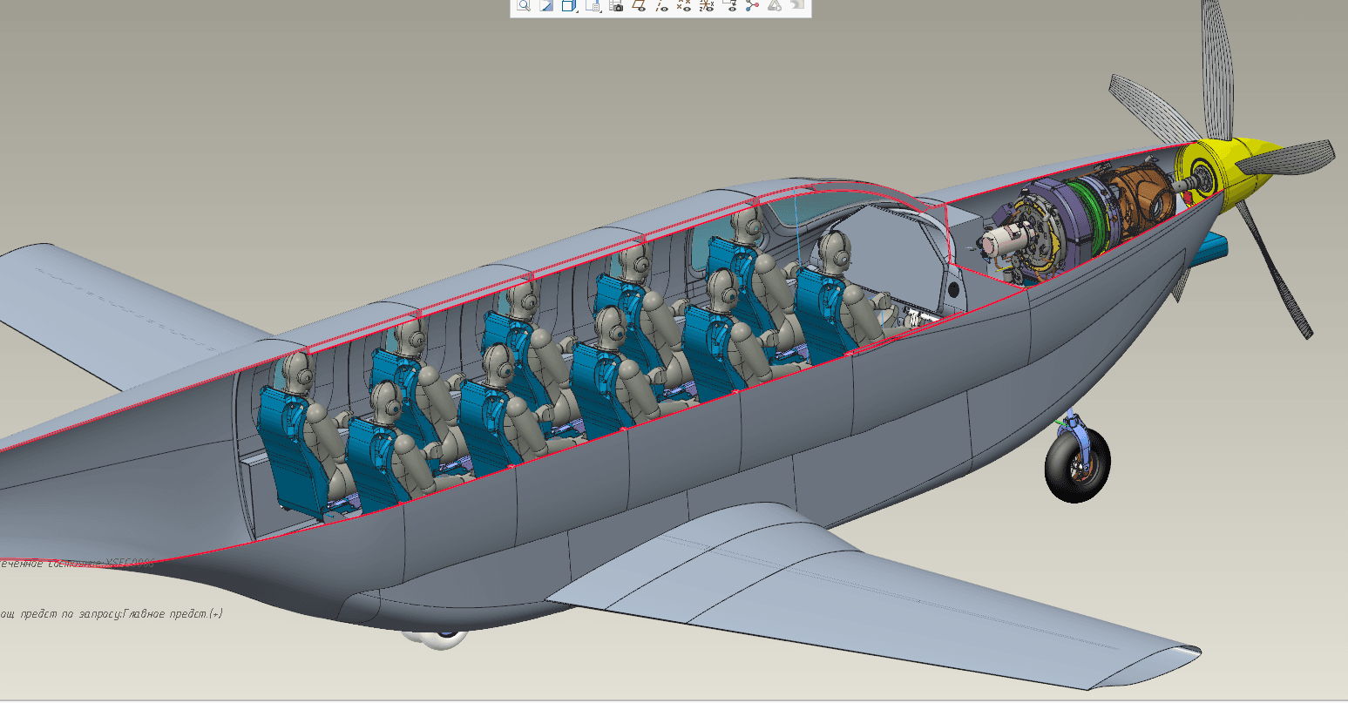Viewport: 1348px width, 703px height.
Task: Toggle annotation display icon
Action: point(729,5)
